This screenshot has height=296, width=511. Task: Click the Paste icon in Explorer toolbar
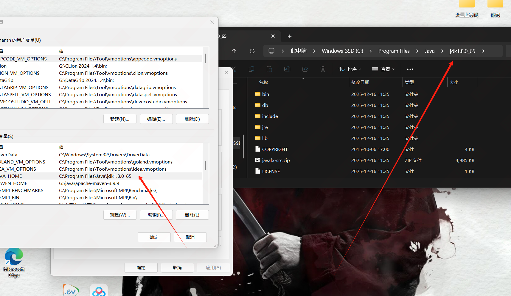point(269,69)
